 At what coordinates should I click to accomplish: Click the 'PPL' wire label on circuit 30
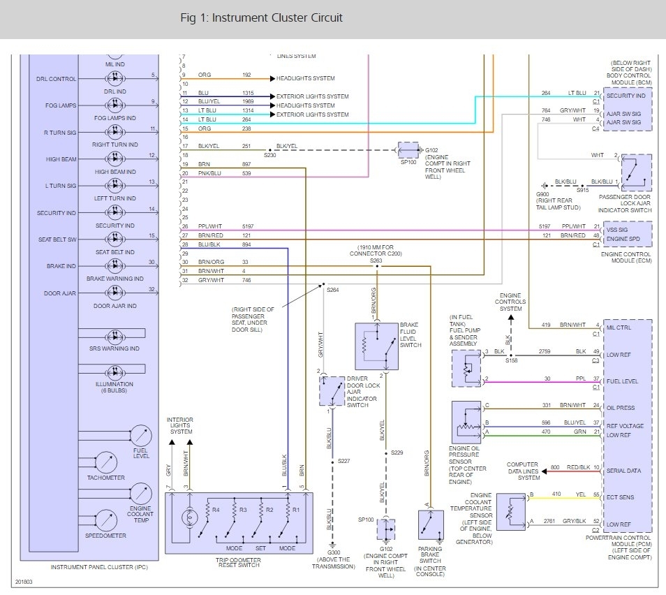click(x=581, y=379)
